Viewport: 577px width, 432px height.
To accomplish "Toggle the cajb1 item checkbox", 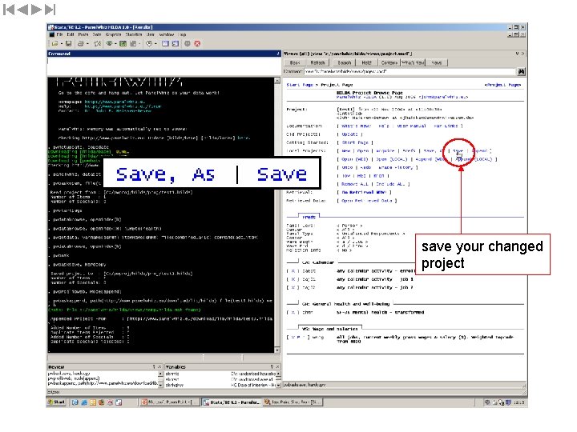I will click(293, 279).
